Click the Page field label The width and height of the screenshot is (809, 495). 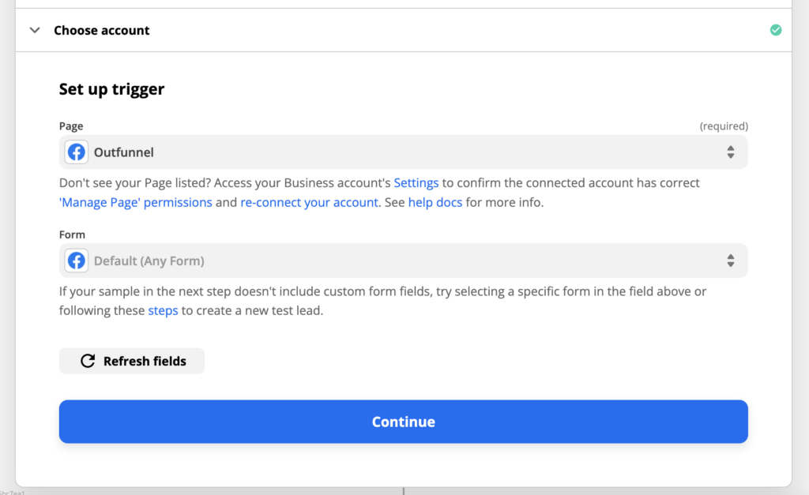(x=71, y=126)
